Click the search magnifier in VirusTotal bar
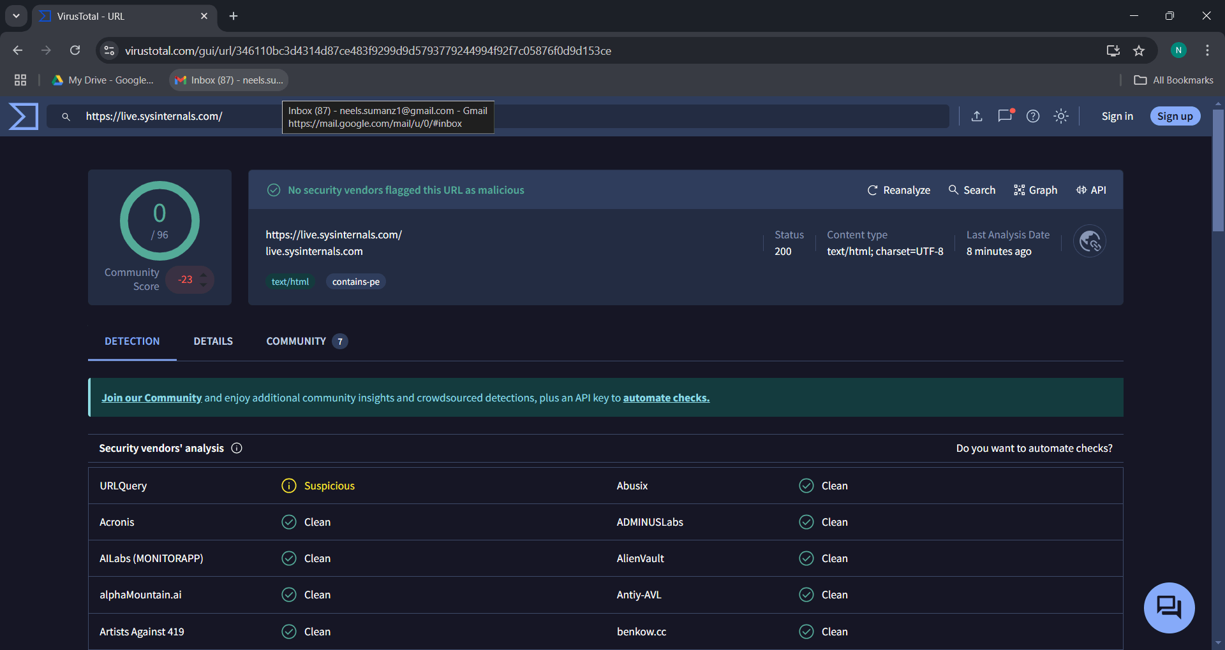Viewport: 1225px width, 650px height. point(66,117)
